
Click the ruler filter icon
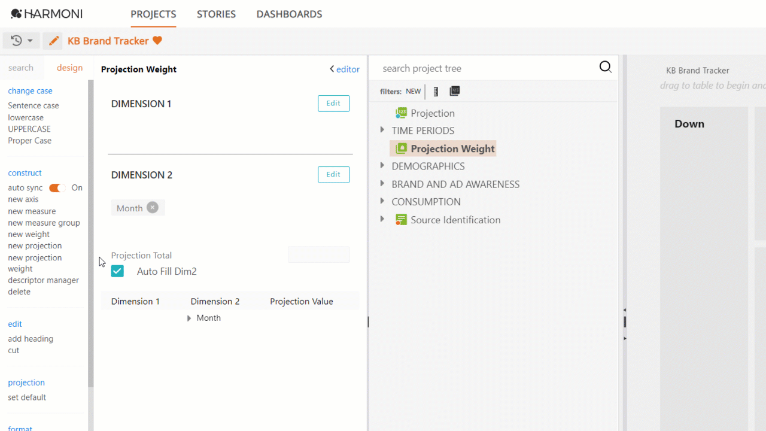pos(436,92)
